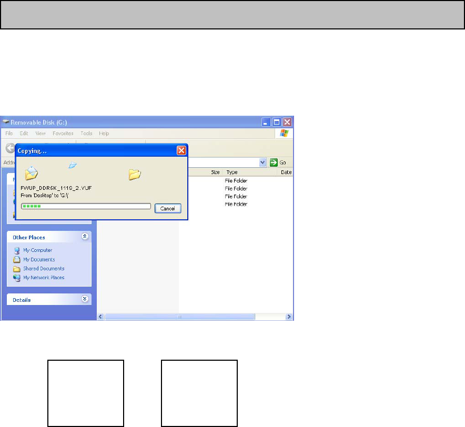Image resolution: width=465 pixels, height=427 pixels.
Task: Open My Network Places link
Action: (x=44, y=278)
